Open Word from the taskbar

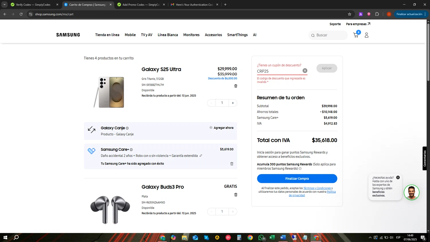click(x=283, y=237)
